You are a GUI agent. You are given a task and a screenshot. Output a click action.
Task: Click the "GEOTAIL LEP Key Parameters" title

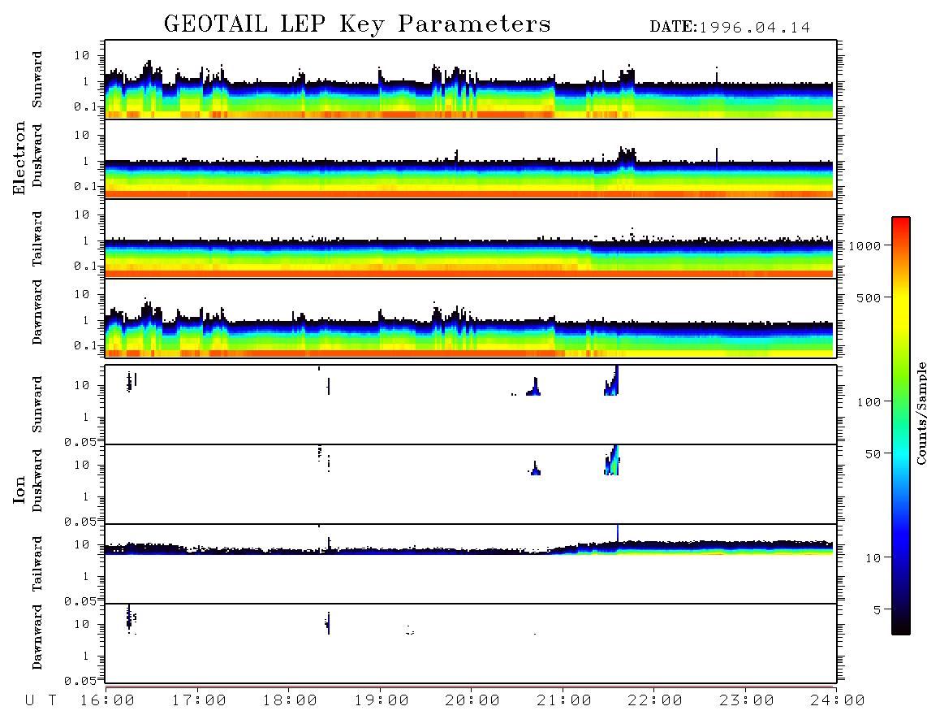pyautogui.click(x=357, y=24)
